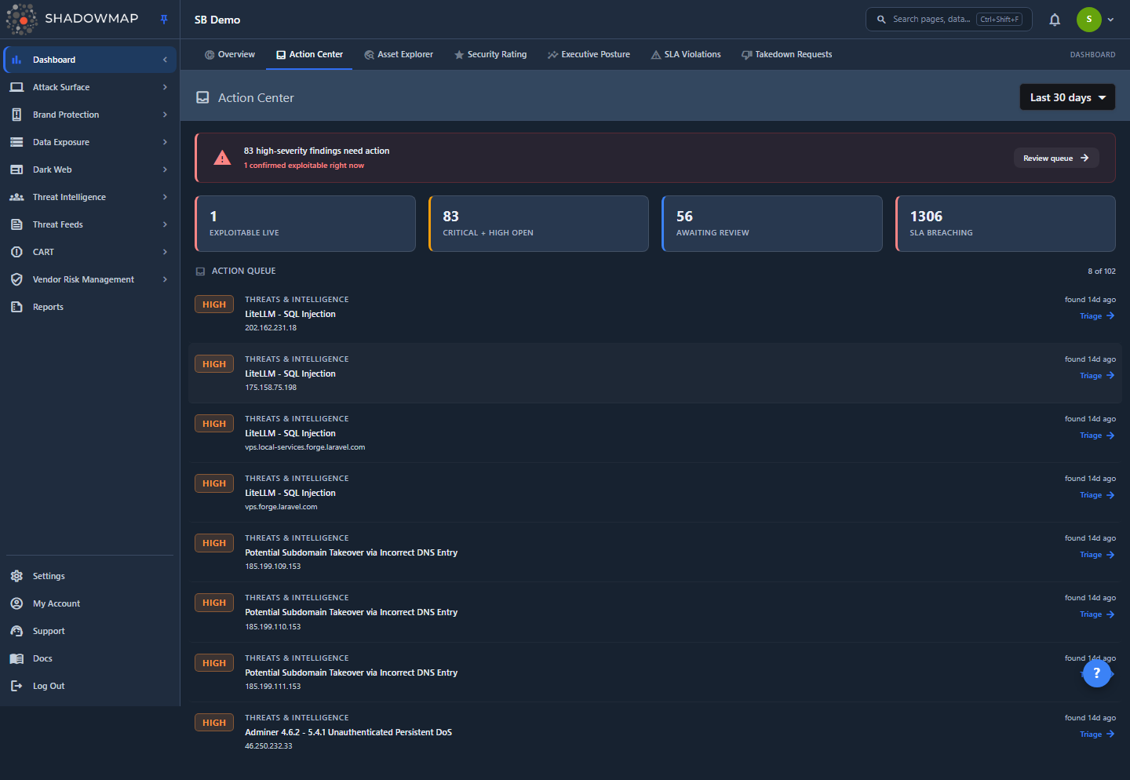The image size is (1130, 780).
Task: Click the Settings gear icon
Action: click(16, 576)
